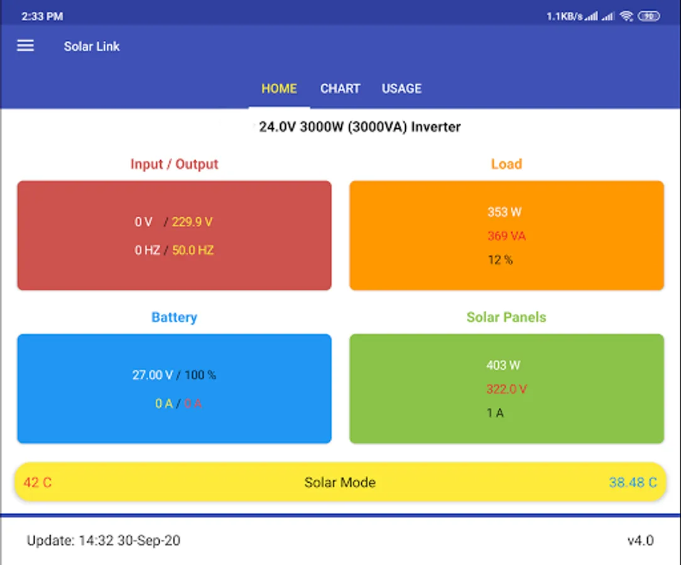
Task: Tap the solar power 403 W
Action: pyautogui.click(x=503, y=365)
